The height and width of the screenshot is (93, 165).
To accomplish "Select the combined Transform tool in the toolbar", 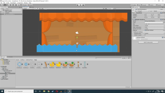I will [x=16, y=5].
